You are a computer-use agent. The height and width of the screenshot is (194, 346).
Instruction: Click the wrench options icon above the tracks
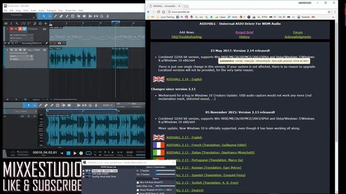coord(17,23)
